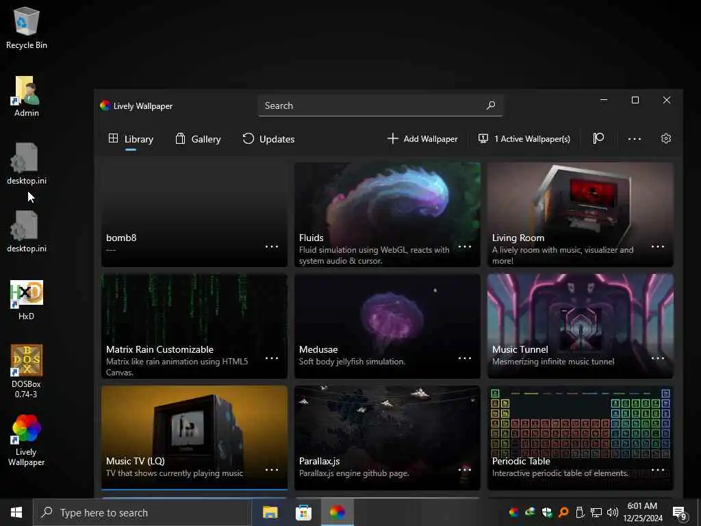Image resolution: width=701 pixels, height=526 pixels.
Task: Open File Explorer from the taskbar
Action: [x=270, y=512]
